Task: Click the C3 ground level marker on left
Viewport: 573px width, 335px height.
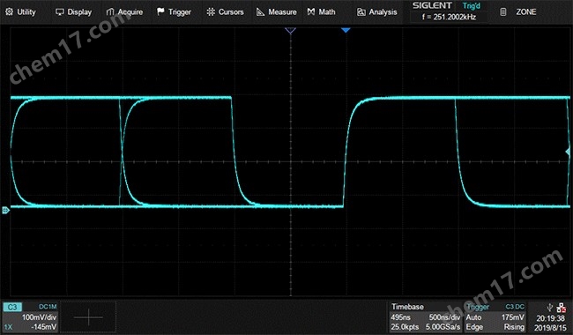Action: click(x=5, y=210)
